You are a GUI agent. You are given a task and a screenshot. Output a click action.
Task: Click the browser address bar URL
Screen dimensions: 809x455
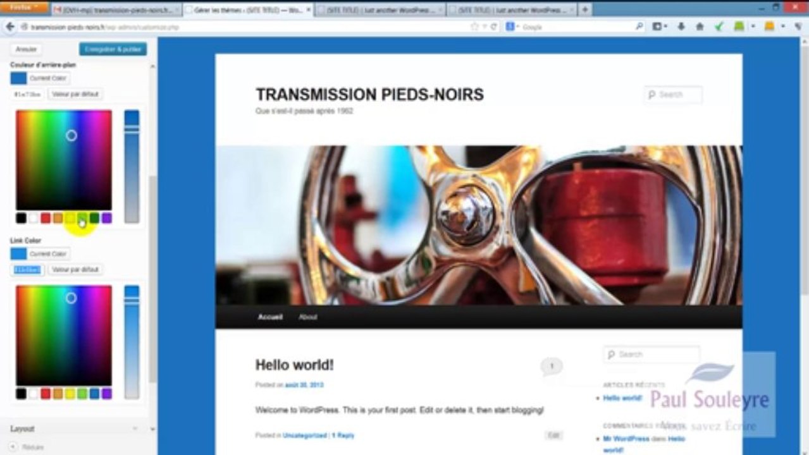(104, 27)
